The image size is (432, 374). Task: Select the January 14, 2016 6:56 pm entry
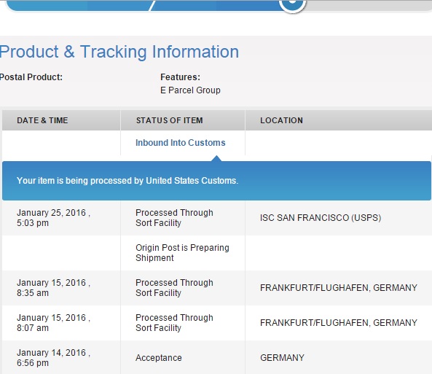pyautogui.click(x=53, y=358)
